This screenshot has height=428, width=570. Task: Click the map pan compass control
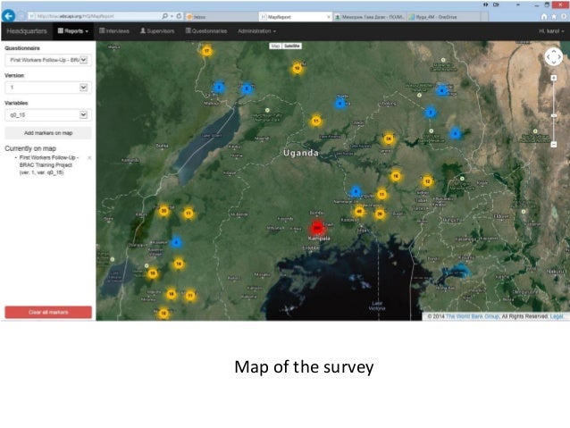click(553, 57)
